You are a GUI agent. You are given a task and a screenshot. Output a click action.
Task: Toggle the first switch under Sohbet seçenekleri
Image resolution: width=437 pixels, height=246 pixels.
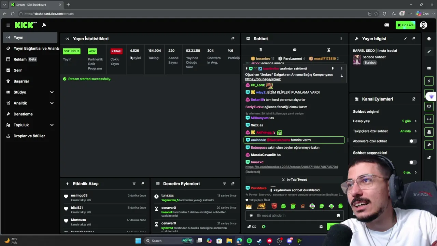click(413, 162)
